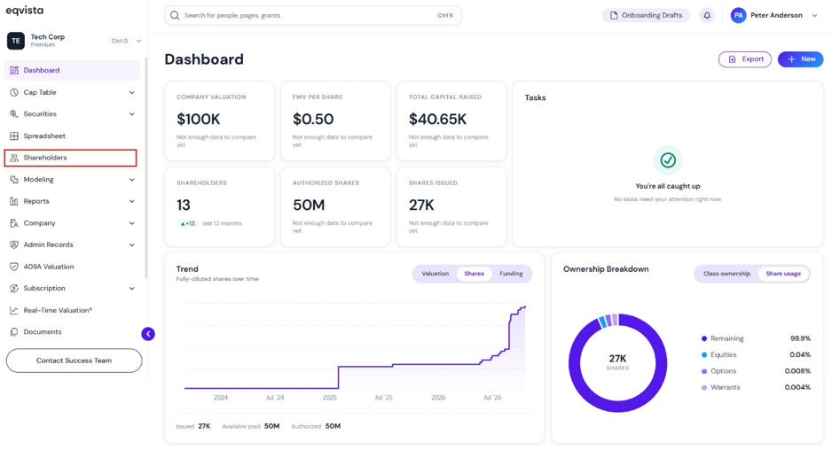This screenshot has height=450, width=832.
Task: Select the Shares tab in Trend
Action: 474,274
